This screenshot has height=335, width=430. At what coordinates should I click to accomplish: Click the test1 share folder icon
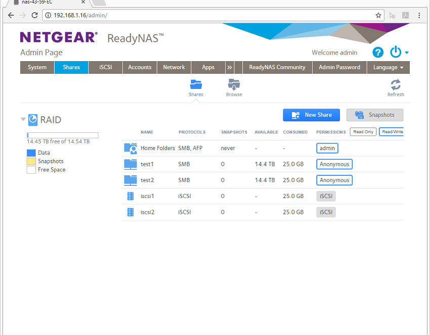tap(131, 164)
